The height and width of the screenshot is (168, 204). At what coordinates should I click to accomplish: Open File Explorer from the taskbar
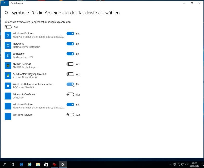[x=38, y=164]
